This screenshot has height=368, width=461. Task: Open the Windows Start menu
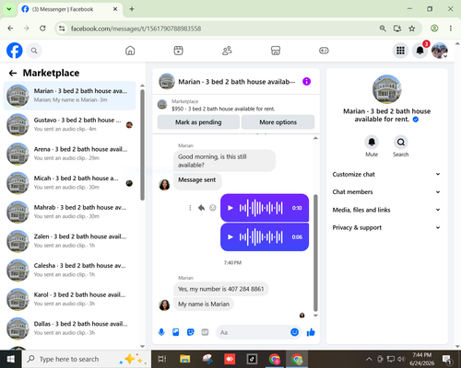click(10, 359)
